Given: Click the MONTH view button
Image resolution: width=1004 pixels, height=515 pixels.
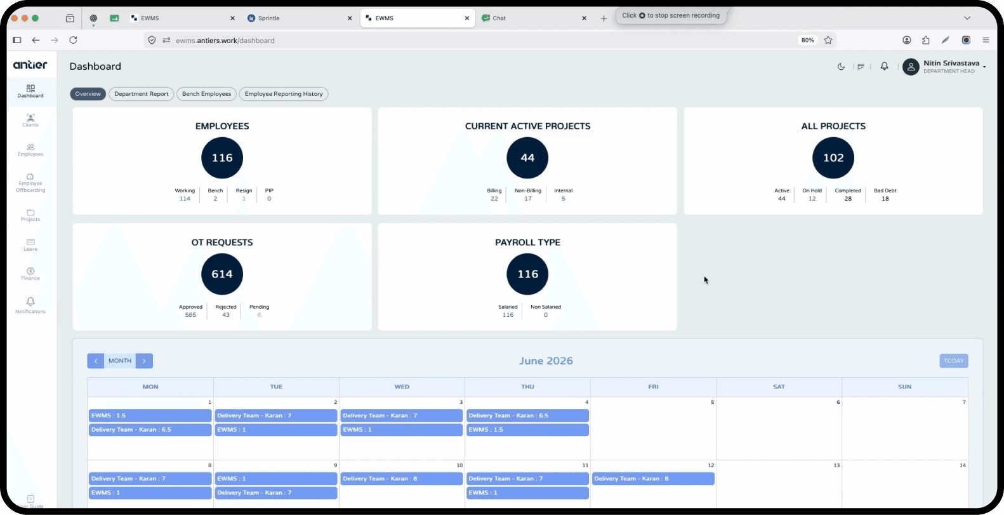Looking at the screenshot, I should (120, 361).
